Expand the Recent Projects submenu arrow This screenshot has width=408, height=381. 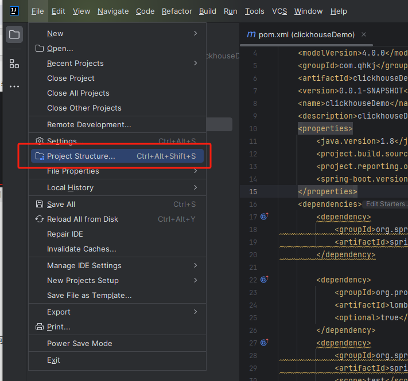(x=196, y=63)
